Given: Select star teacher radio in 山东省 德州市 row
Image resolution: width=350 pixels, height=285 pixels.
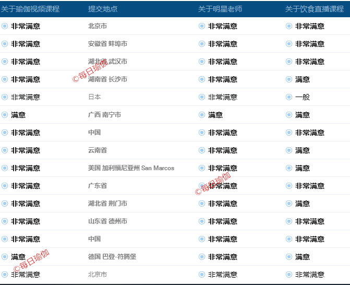Looking at the screenshot, I should [x=202, y=221].
